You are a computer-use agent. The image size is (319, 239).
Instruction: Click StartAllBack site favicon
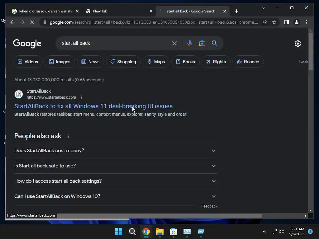[18, 94]
